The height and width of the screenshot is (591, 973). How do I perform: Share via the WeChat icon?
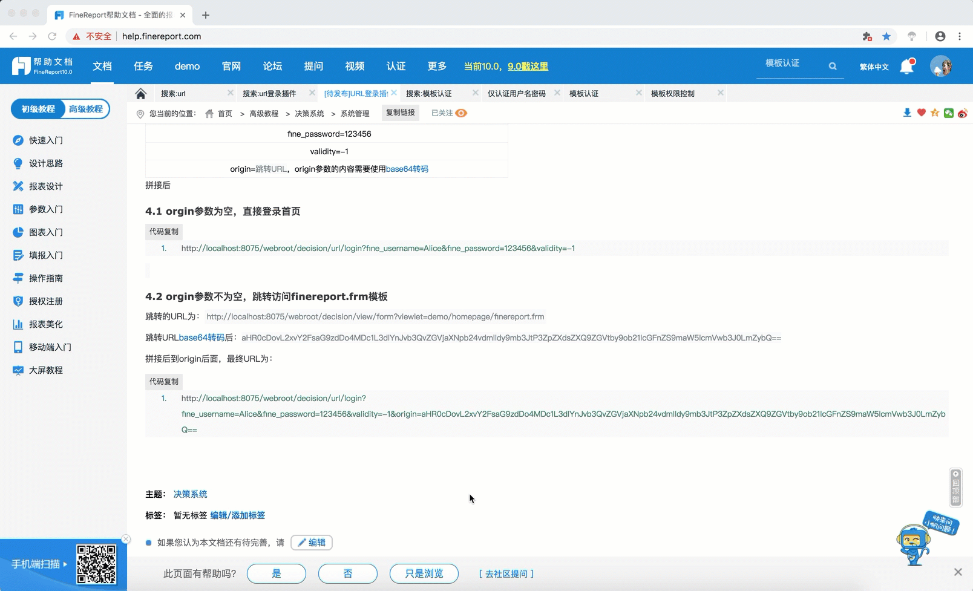point(949,113)
